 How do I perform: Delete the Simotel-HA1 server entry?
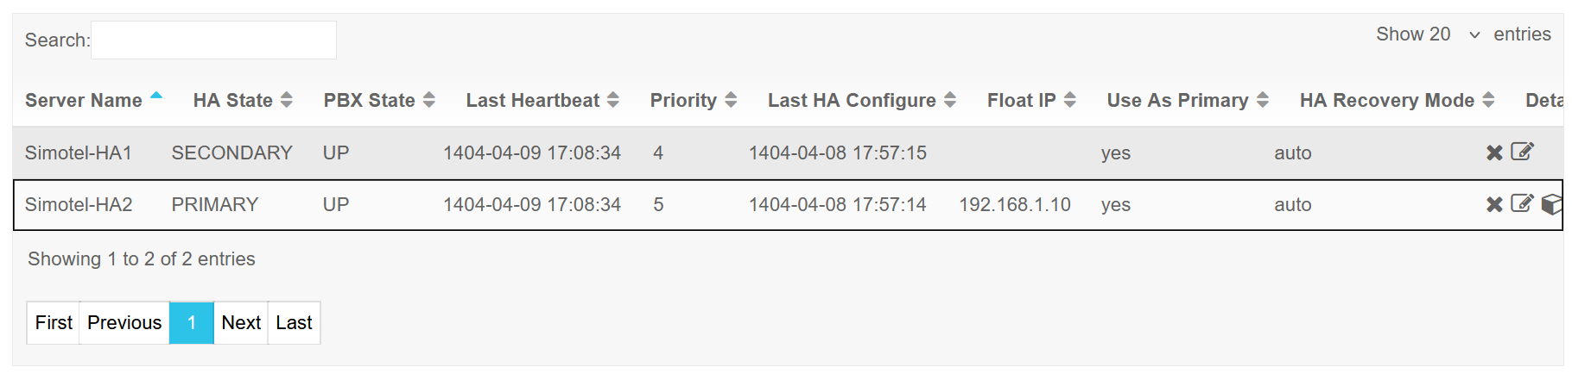tap(1494, 153)
